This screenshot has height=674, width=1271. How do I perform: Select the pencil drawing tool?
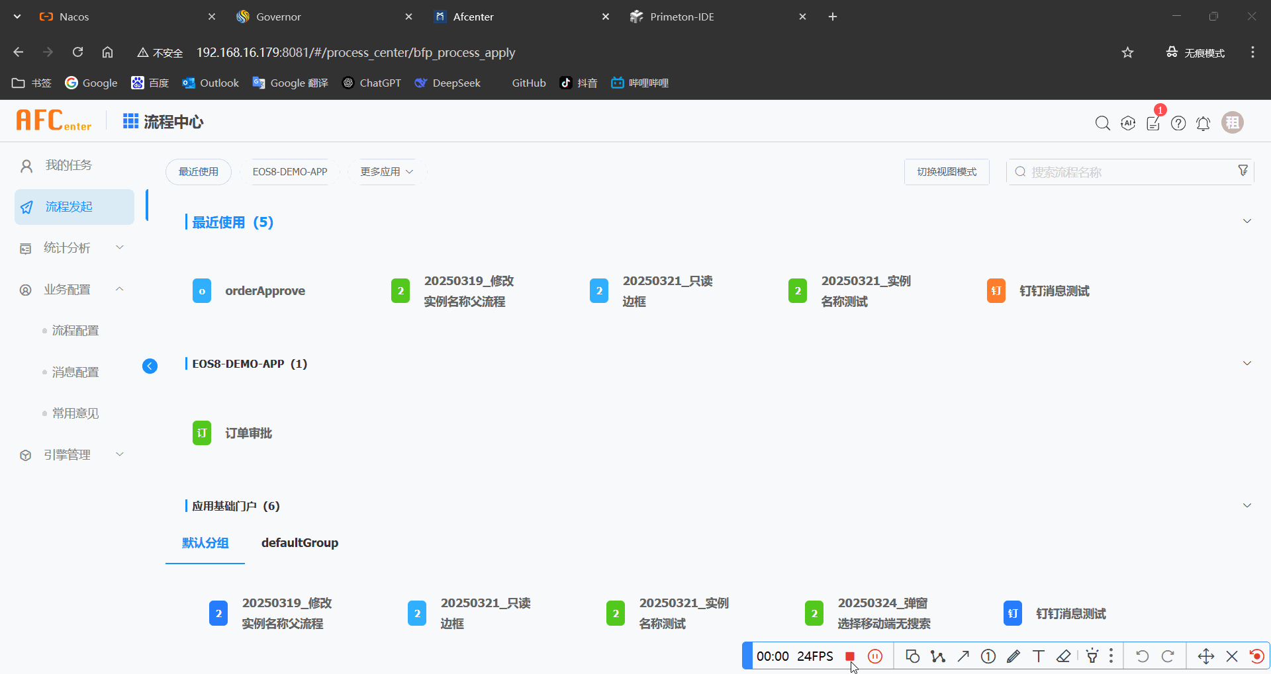click(1013, 656)
